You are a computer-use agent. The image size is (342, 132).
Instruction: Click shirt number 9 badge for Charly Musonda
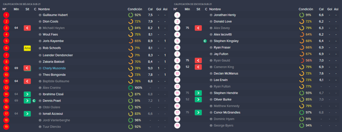pyautogui.click(x=6, y=68)
